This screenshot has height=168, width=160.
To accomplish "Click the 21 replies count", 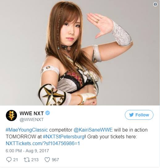I will click(x=15, y=160).
